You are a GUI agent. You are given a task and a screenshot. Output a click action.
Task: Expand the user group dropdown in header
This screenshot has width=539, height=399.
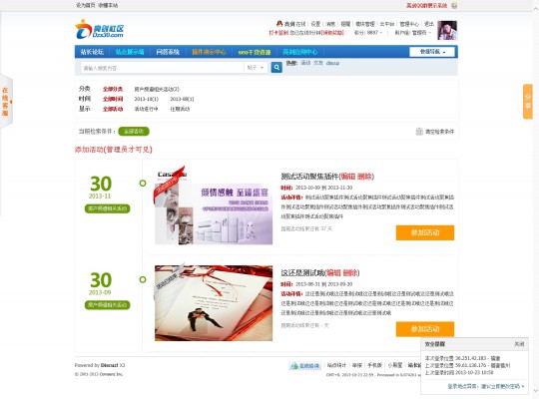point(412,33)
